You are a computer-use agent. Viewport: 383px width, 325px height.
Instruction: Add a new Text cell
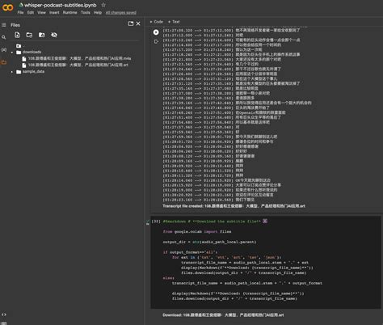(174, 22)
